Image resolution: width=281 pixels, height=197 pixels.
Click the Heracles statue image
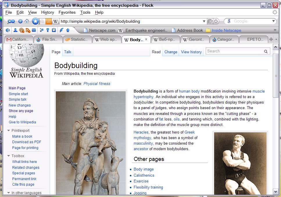pos(91,143)
